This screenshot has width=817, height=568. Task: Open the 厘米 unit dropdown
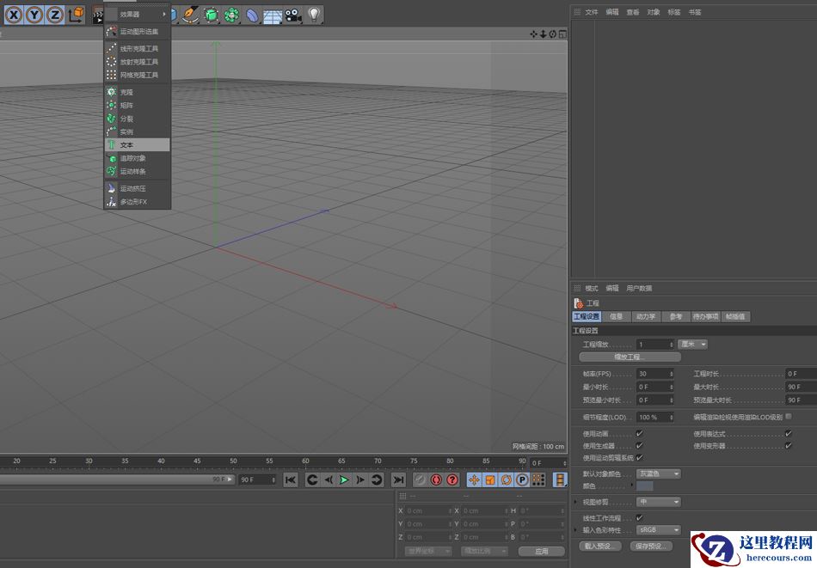tap(692, 344)
